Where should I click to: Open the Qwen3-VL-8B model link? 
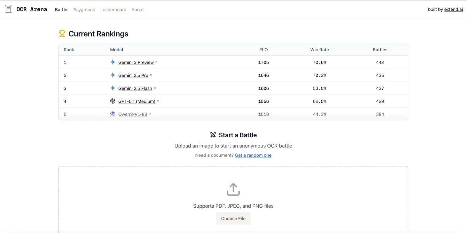tap(133, 114)
